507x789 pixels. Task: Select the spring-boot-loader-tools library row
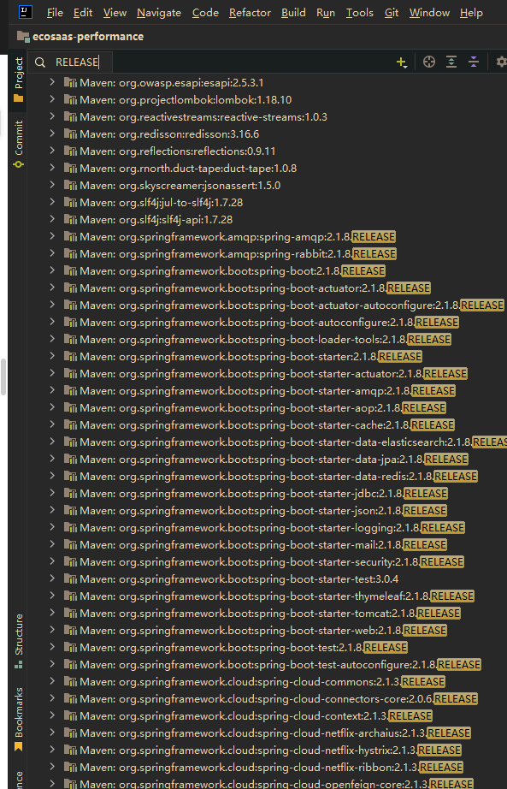click(x=267, y=339)
